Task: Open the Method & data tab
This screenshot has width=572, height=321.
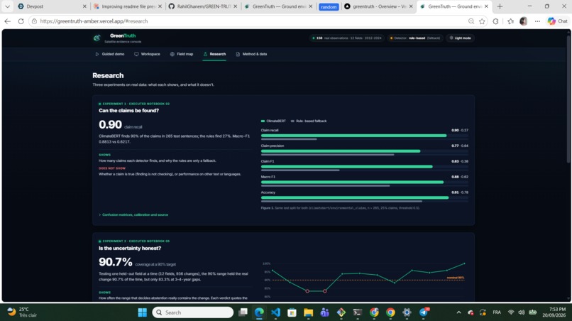Action: 251,54
